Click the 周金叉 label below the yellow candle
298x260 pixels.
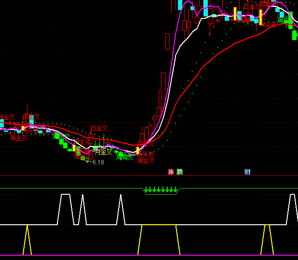pos(146,160)
